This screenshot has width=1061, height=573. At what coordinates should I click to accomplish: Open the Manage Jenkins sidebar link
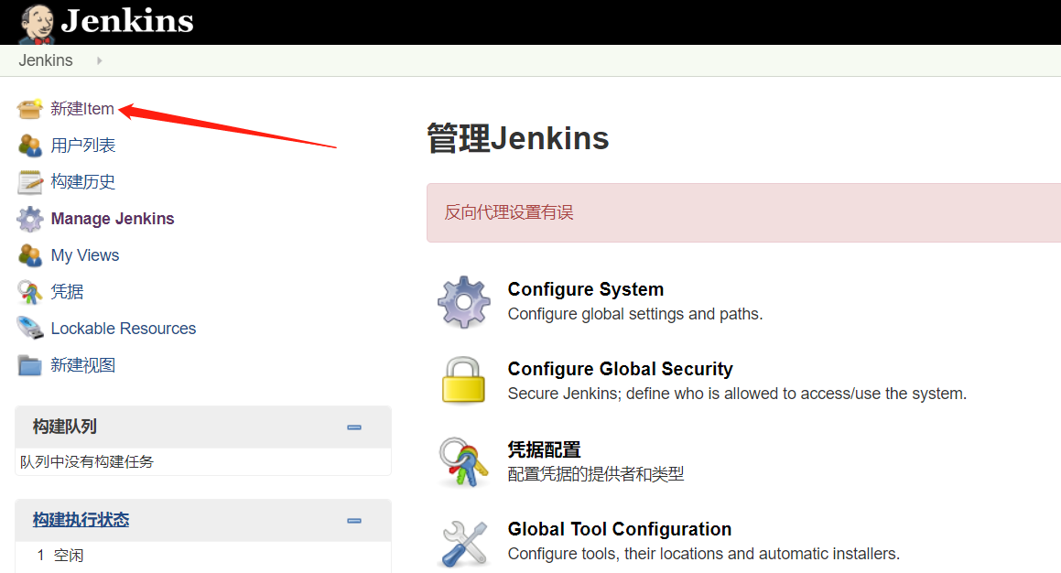[x=113, y=219]
